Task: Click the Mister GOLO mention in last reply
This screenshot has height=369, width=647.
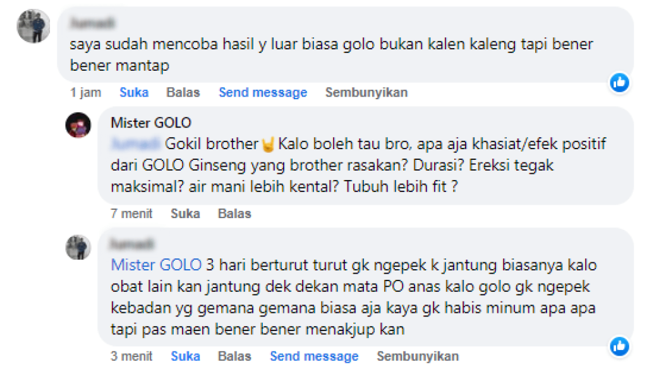Action: (x=156, y=265)
